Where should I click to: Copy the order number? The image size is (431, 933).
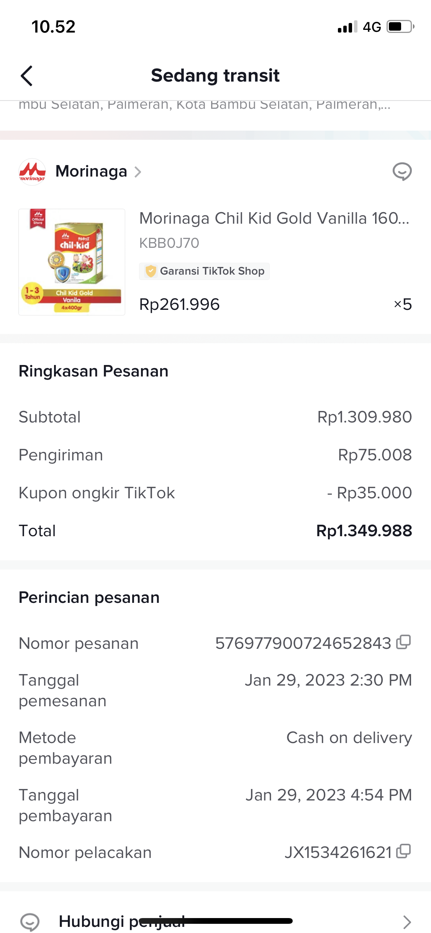point(403,642)
